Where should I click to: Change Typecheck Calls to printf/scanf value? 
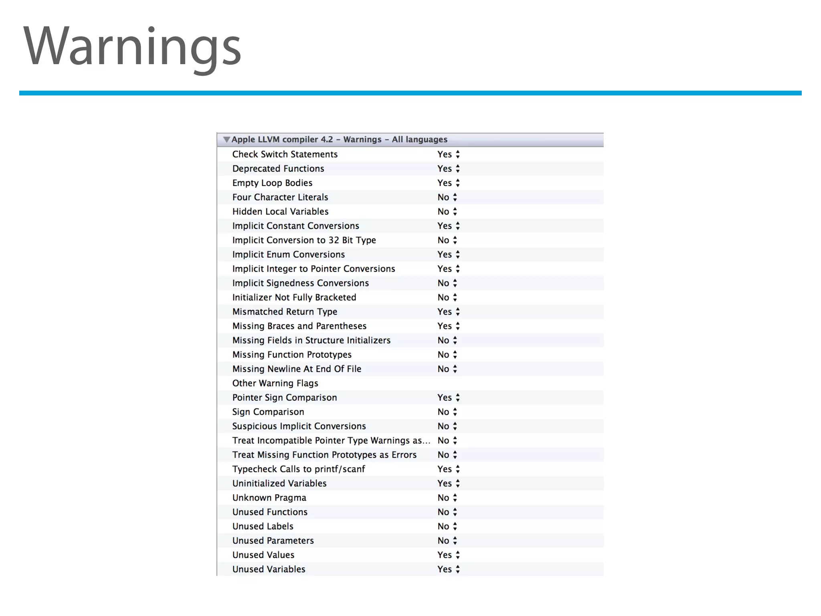pyautogui.click(x=449, y=469)
